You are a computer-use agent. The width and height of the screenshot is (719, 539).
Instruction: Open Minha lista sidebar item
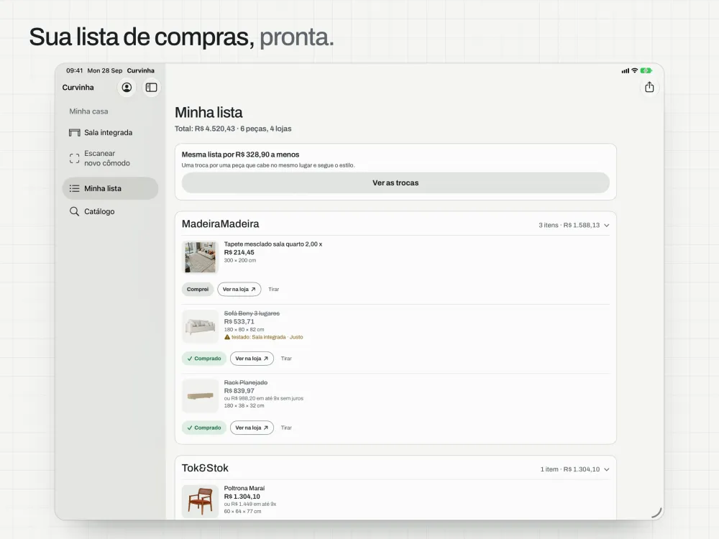point(110,188)
